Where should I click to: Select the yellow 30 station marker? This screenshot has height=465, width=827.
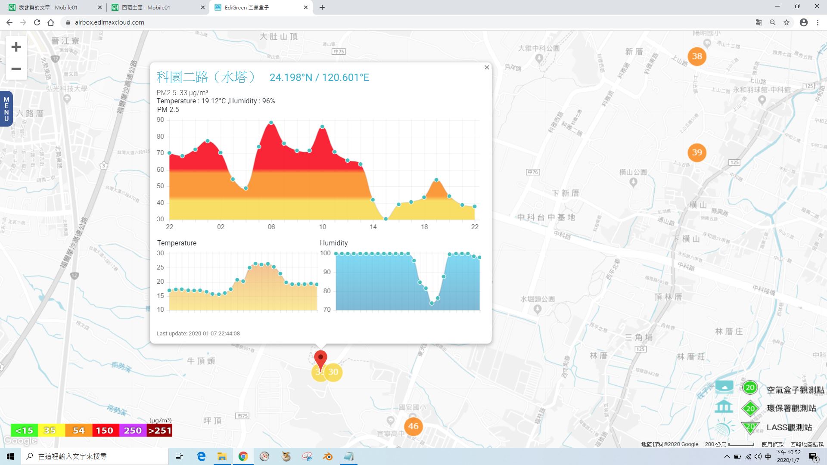point(333,372)
